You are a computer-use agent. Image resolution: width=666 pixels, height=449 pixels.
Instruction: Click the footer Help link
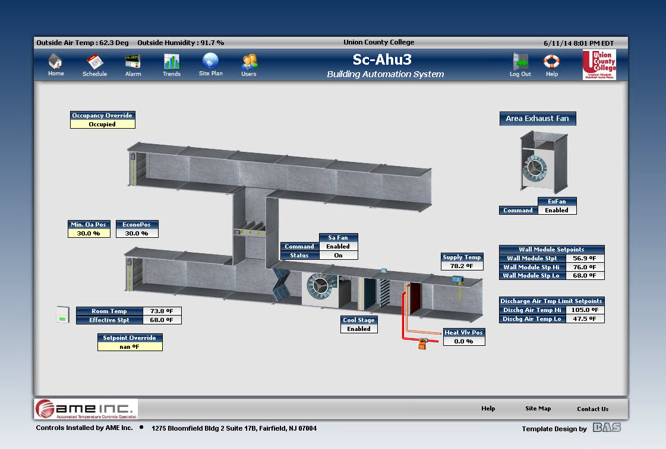[488, 409]
